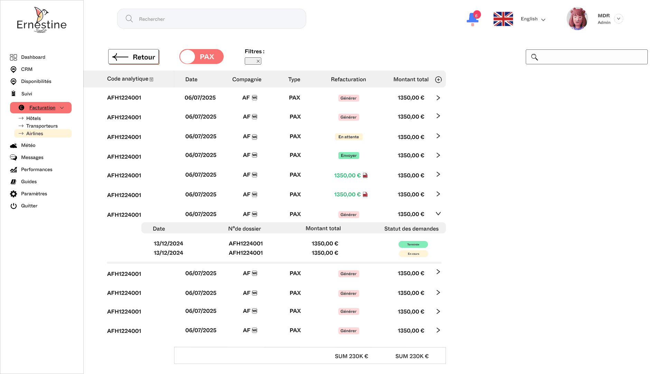Click the plus icon next to Montant total
The width and height of the screenshot is (664, 374).
[x=438, y=80]
